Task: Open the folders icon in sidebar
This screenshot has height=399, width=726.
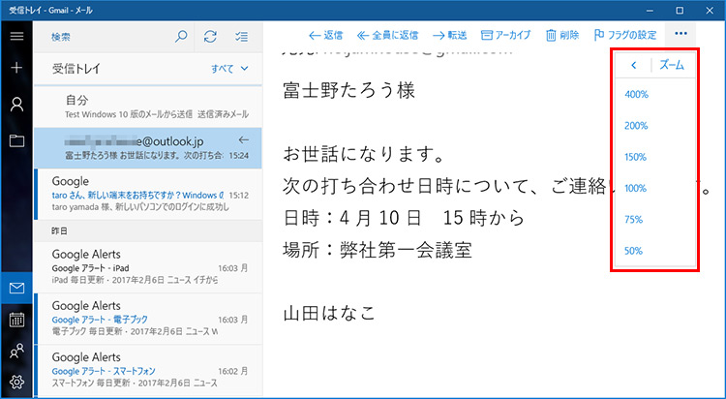Action: point(16,140)
